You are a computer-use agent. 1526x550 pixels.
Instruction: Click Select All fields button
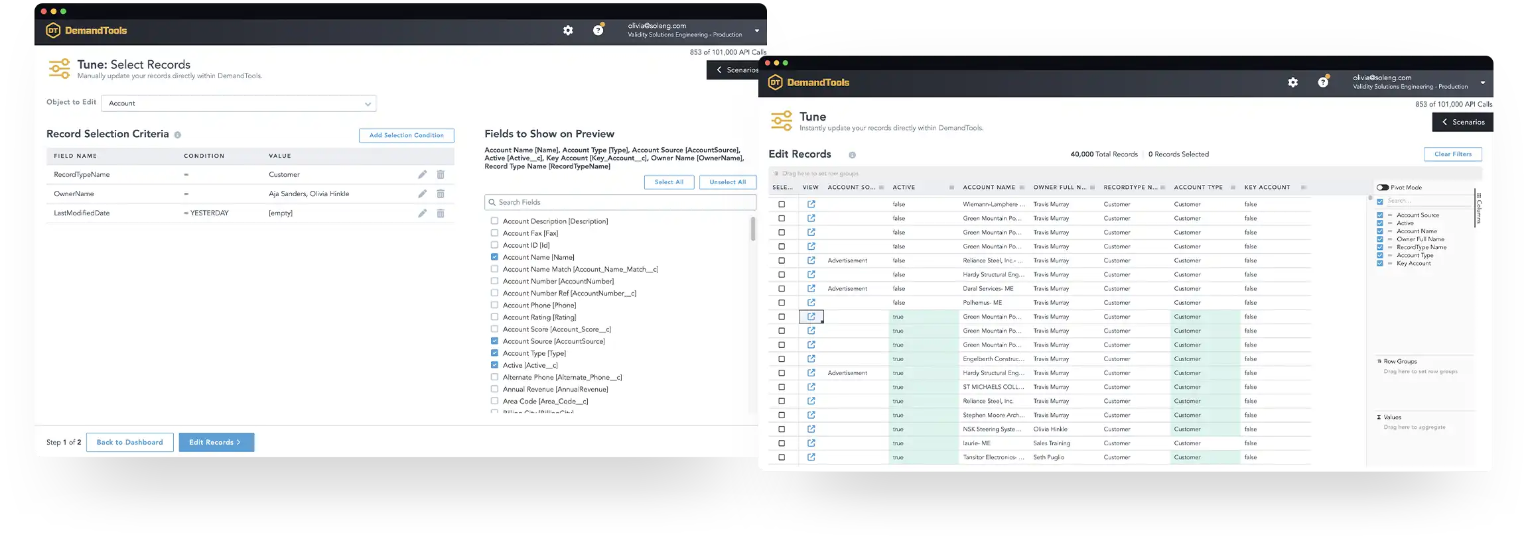click(669, 182)
